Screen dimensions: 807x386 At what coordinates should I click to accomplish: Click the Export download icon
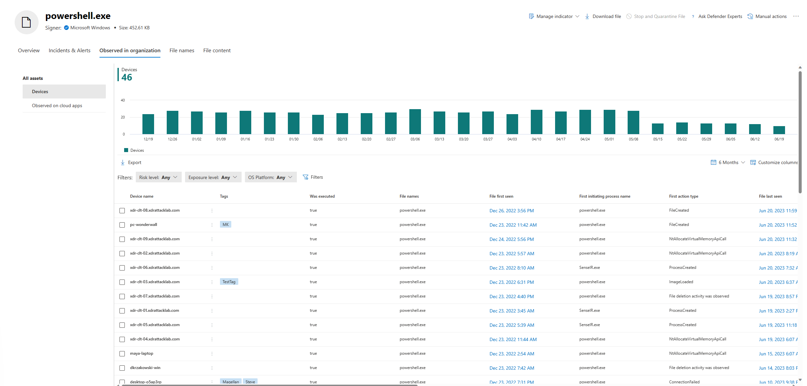pyautogui.click(x=122, y=162)
